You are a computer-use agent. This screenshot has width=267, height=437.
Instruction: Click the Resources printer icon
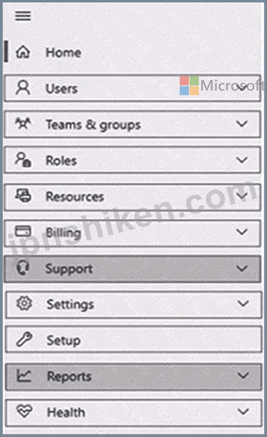23,195
